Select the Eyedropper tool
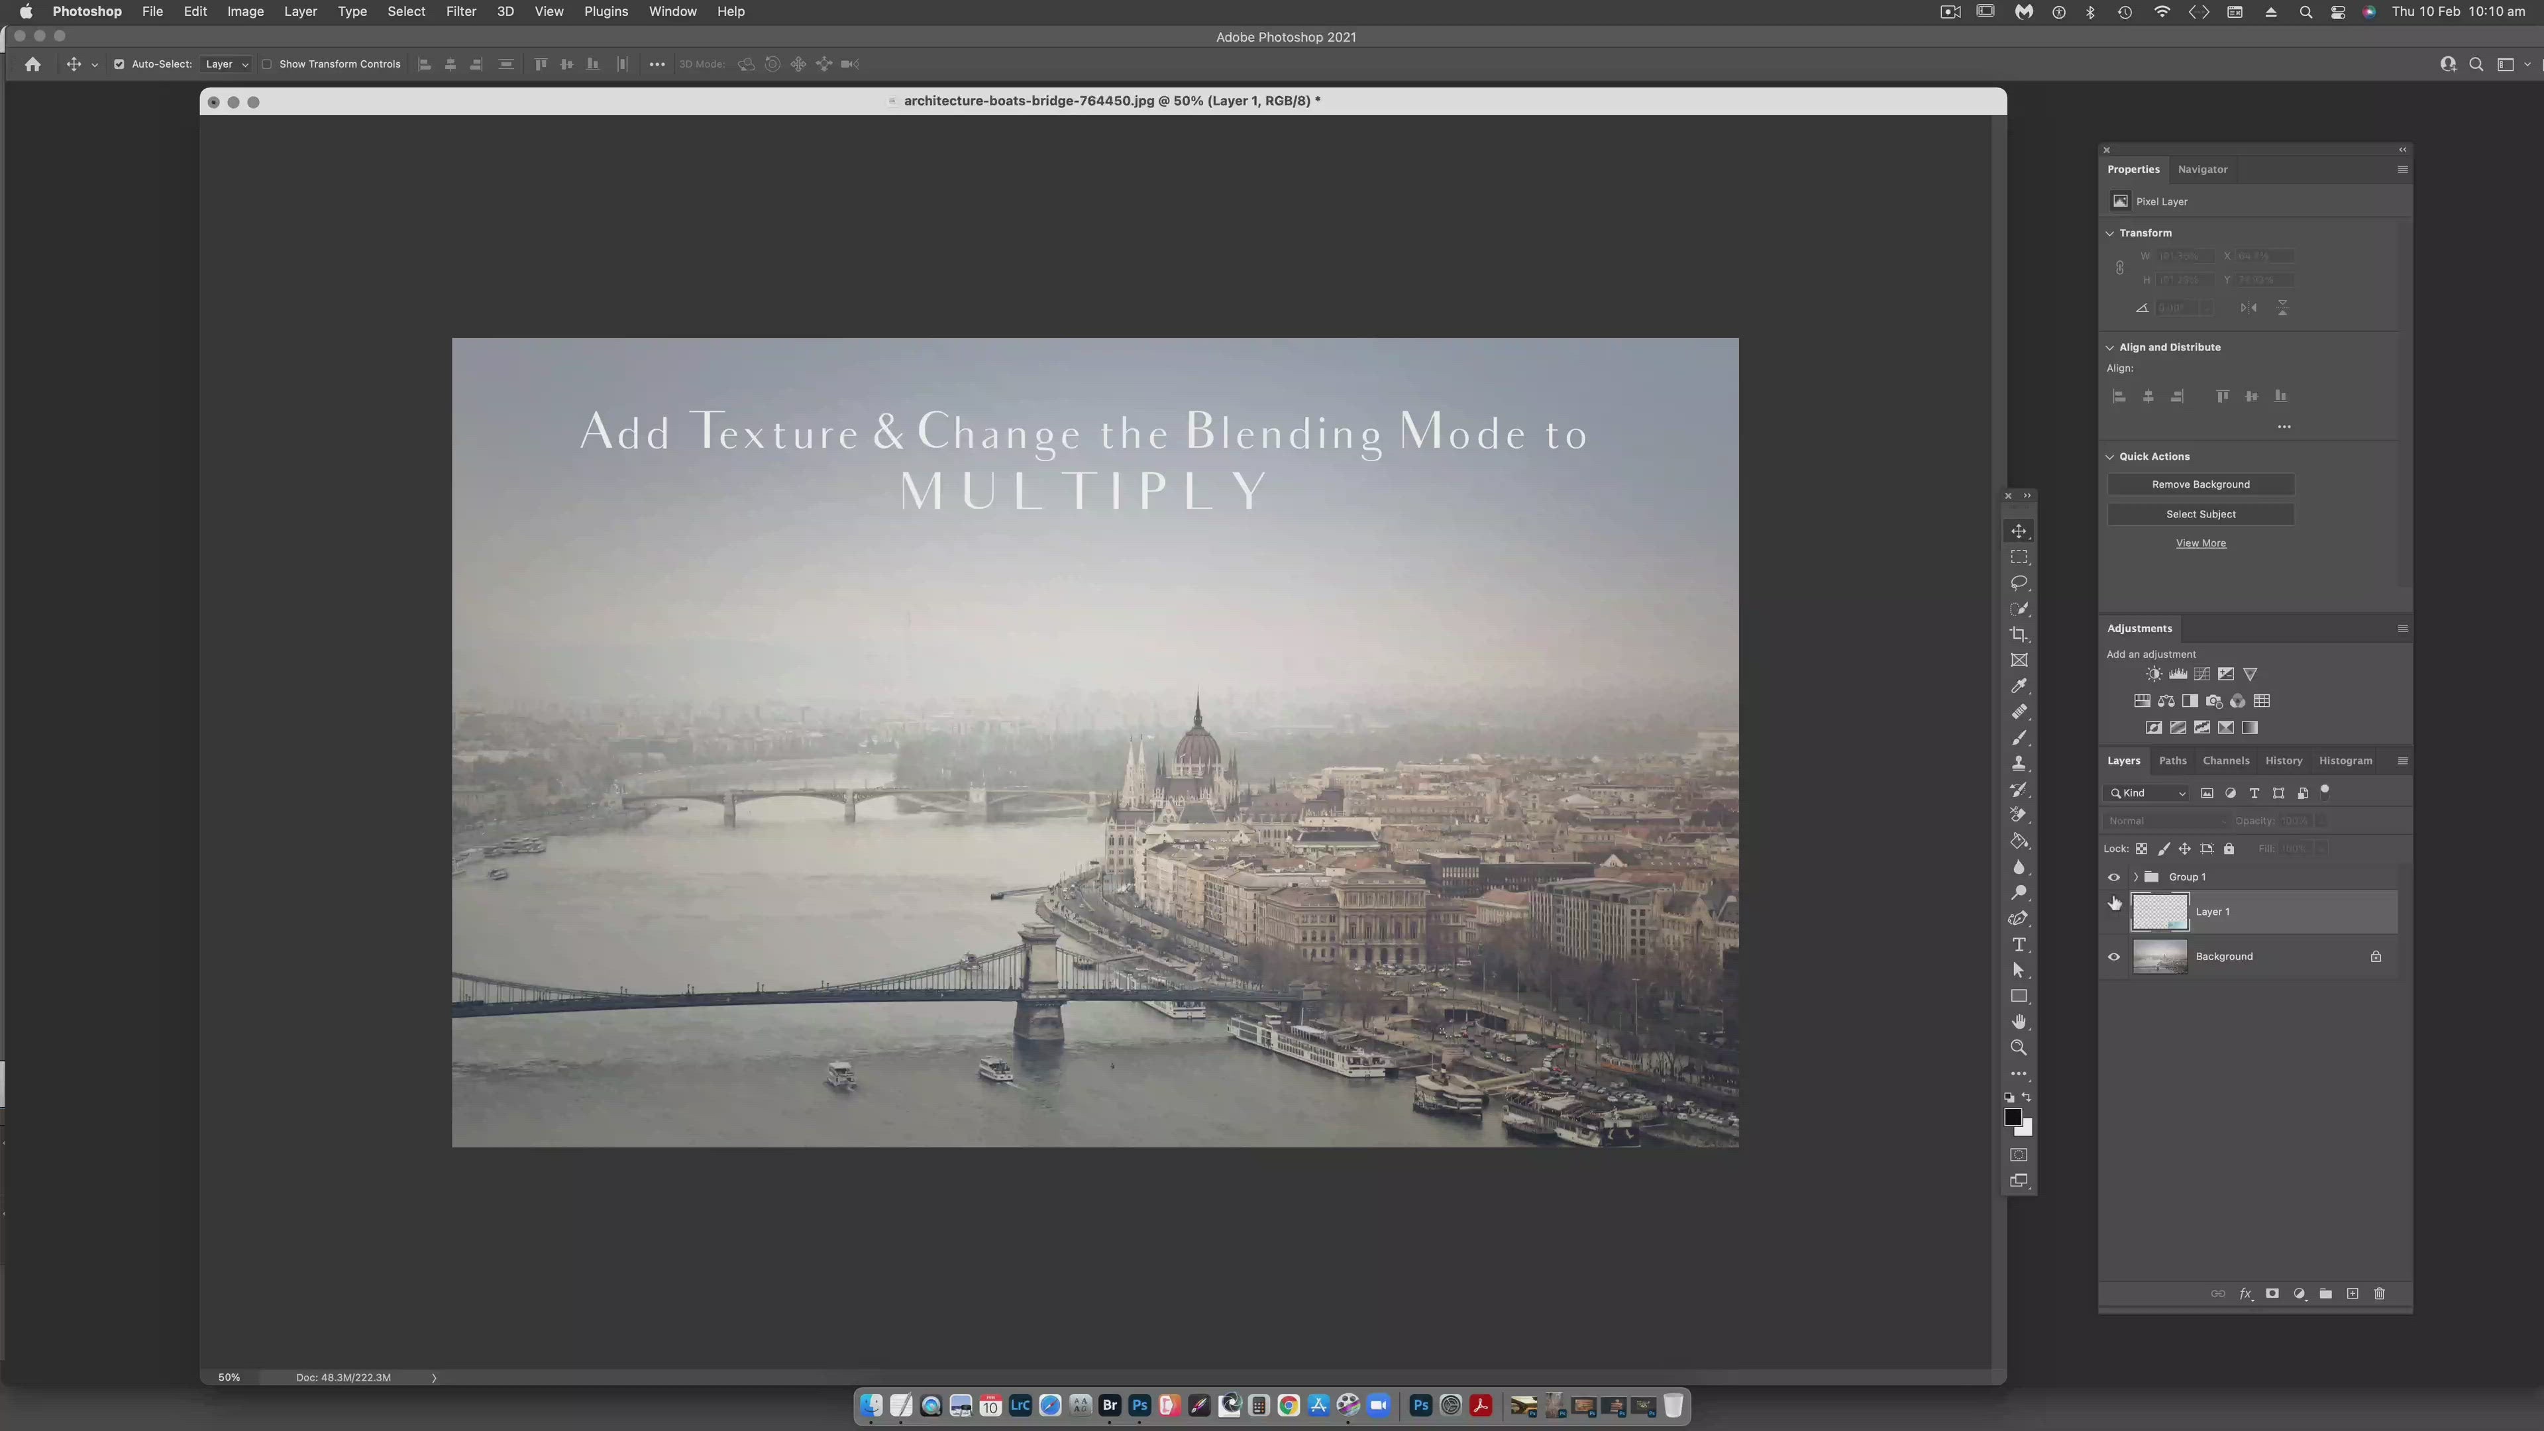2544x1431 pixels. (x=2019, y=686)
